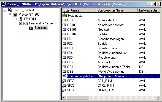
Task: Sort by Symbolischer Name column header
Action: tap(117, 10)
